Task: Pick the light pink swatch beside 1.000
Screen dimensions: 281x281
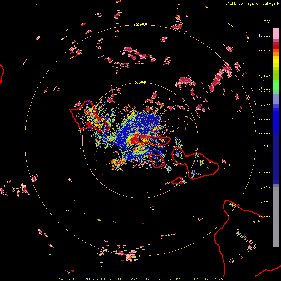Action: [276, 33]
